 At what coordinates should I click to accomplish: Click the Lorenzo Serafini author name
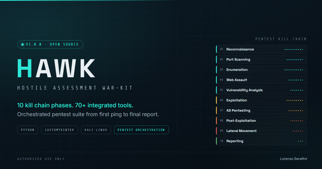coord(293,159)
